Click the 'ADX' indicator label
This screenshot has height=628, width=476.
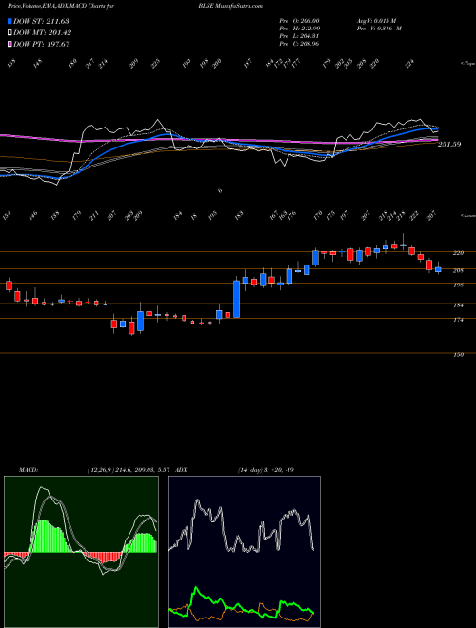point(182,470)
